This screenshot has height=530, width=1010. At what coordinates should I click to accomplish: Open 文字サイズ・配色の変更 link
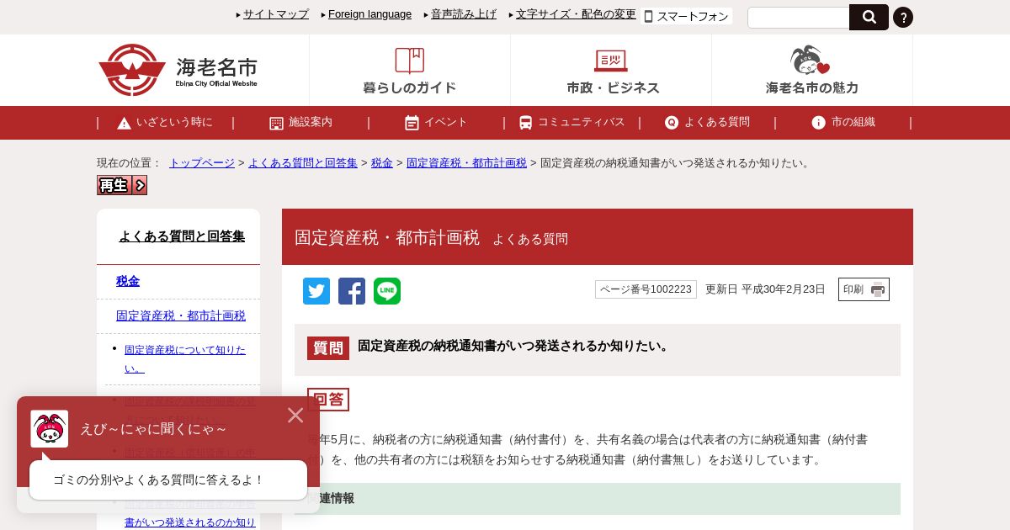pyautogui.click(x=576, y=14)
